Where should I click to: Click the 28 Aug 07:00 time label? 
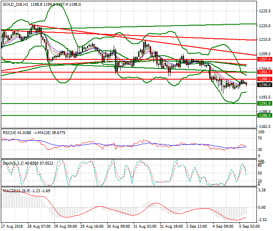coord(39,226)
